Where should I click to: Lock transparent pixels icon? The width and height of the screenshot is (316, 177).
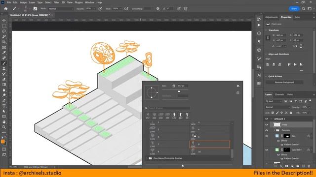(x=273, y=113)
